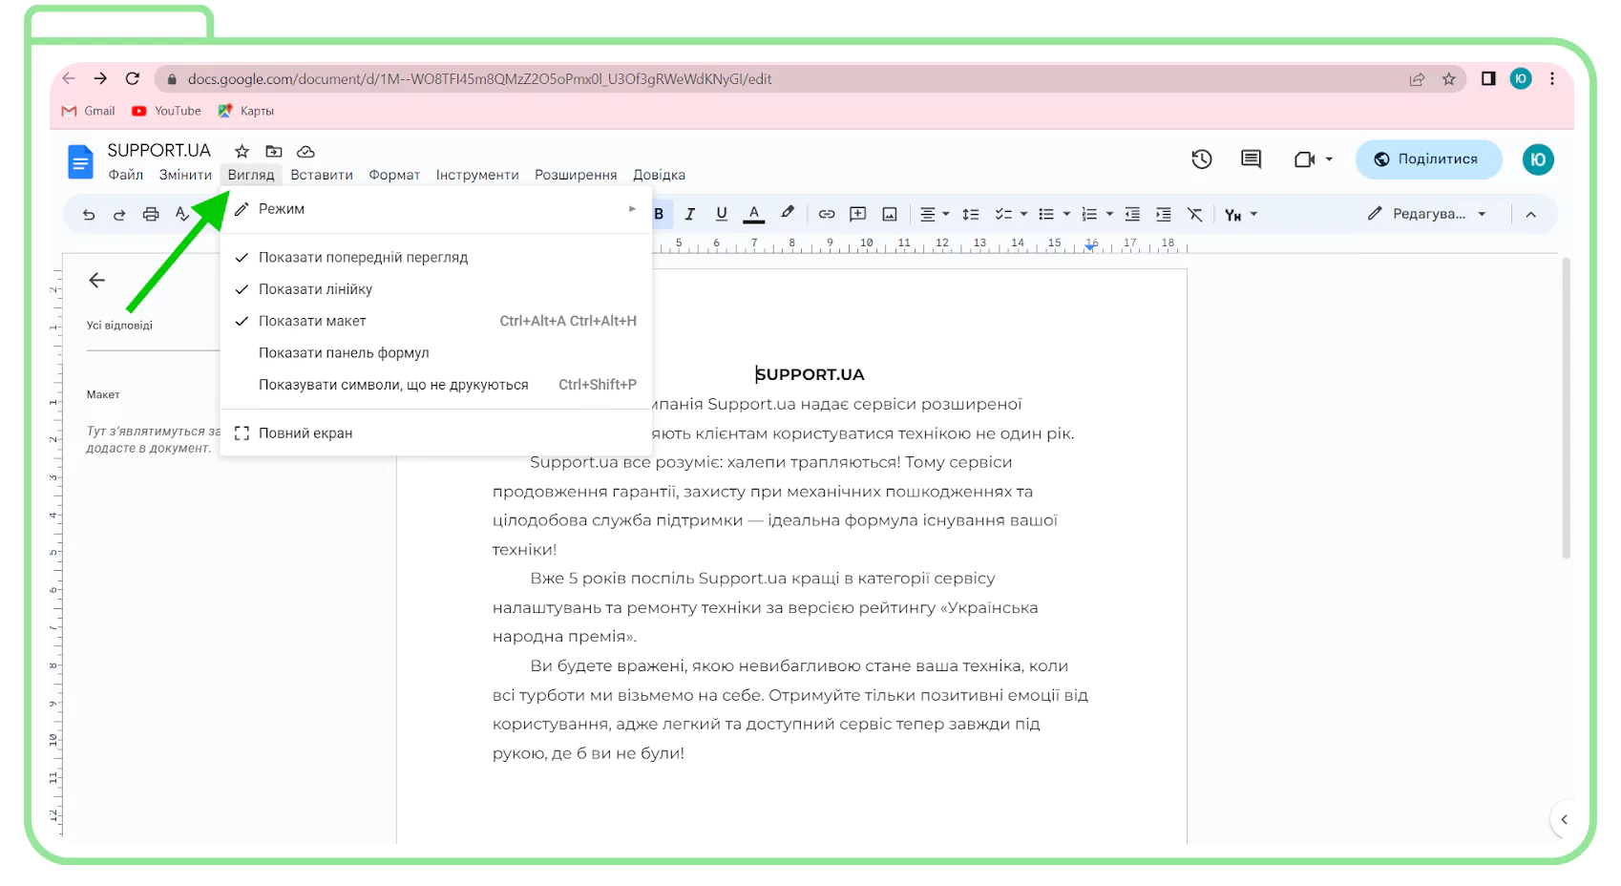Click the line spacing icon

point(971,214)
